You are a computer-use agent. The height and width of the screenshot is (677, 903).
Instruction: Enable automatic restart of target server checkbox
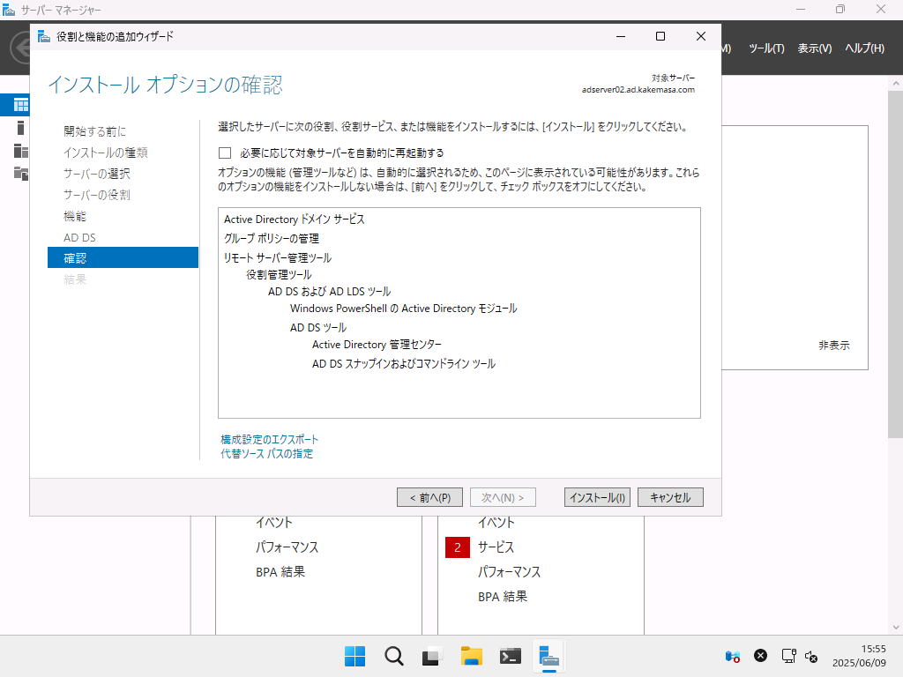(225, 153)
